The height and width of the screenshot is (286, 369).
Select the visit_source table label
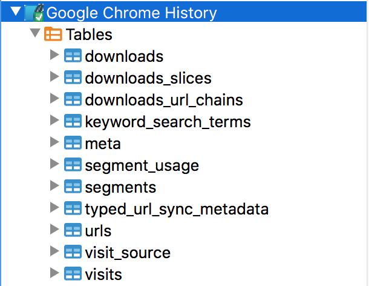pos(128,253)
